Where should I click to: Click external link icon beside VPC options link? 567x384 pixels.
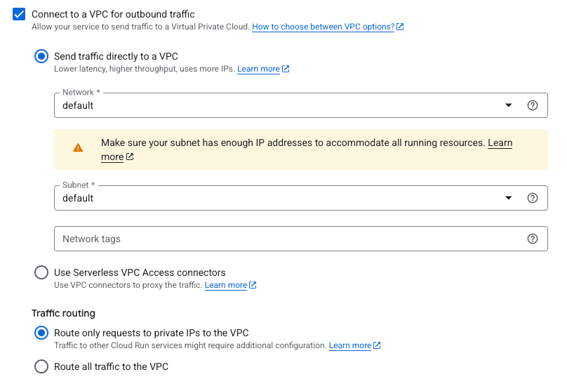point(400,27)
